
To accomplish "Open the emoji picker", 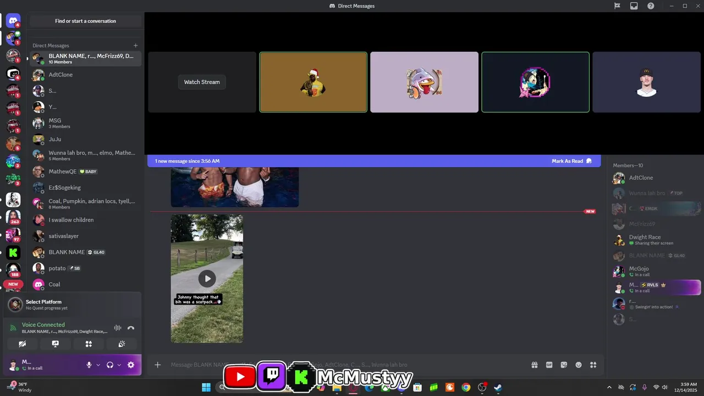I will pos(579,365).
